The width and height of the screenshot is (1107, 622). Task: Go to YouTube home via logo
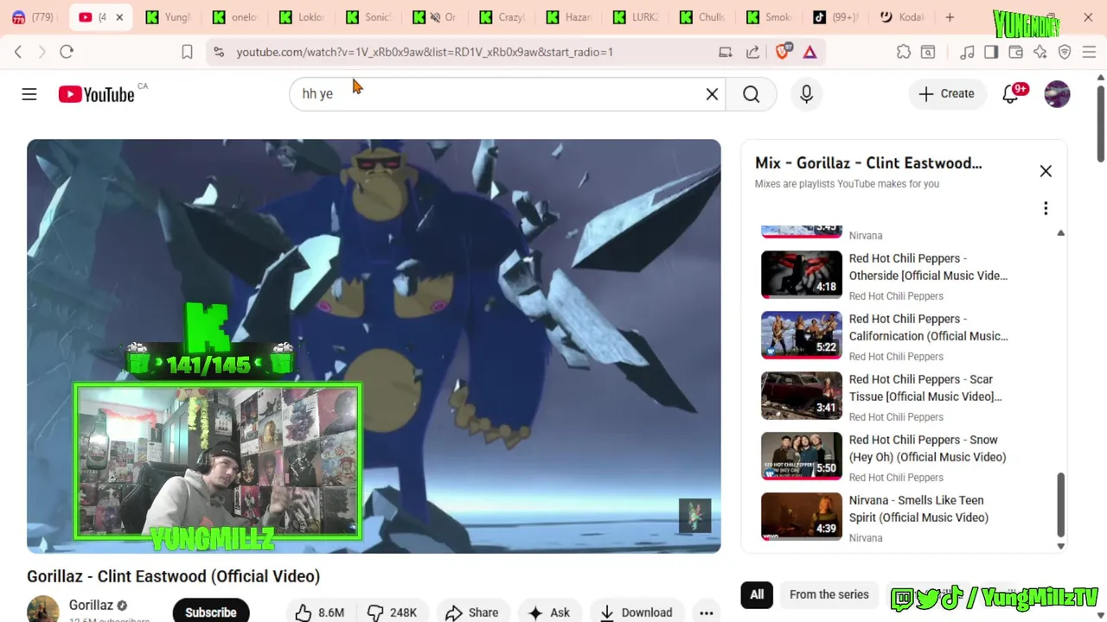click(97, 94)
